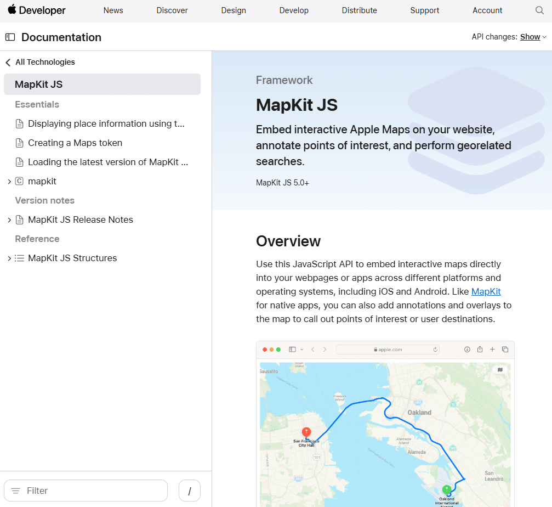Expand the mapkit tree item
The image size is (552, 507).
(x=9, y=182)
